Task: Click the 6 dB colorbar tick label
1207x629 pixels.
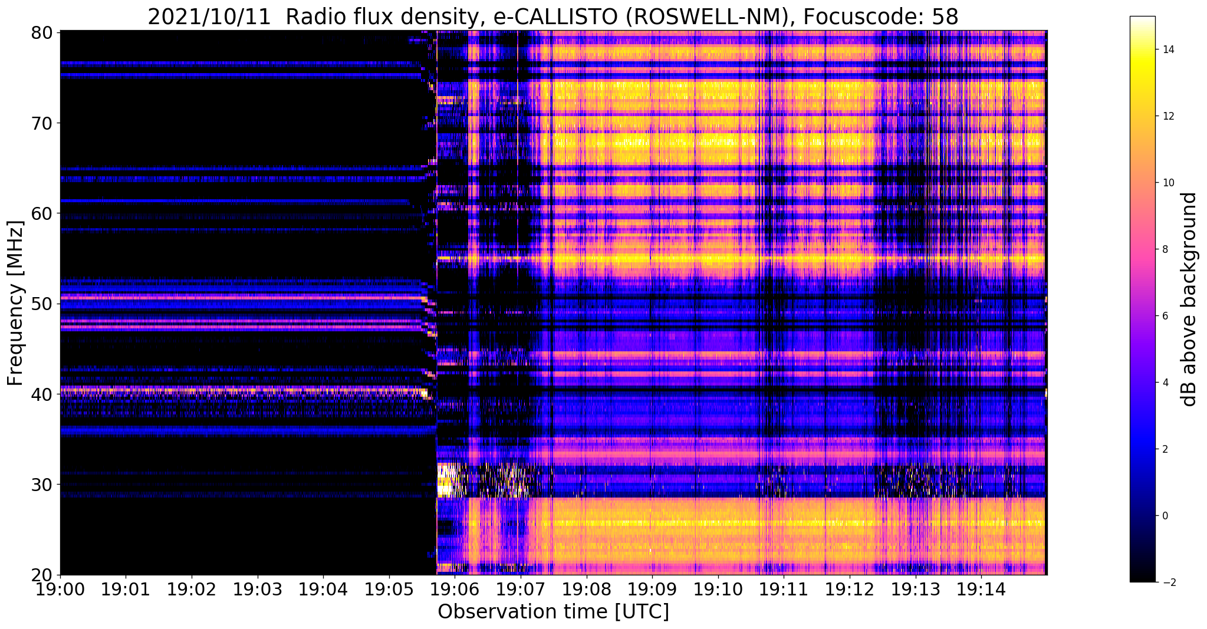Action: click(x=1164, y=316)
